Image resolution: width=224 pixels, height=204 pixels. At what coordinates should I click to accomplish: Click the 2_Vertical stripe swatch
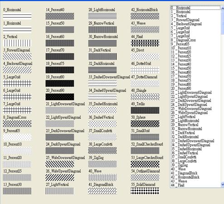(x=17, y=43)
